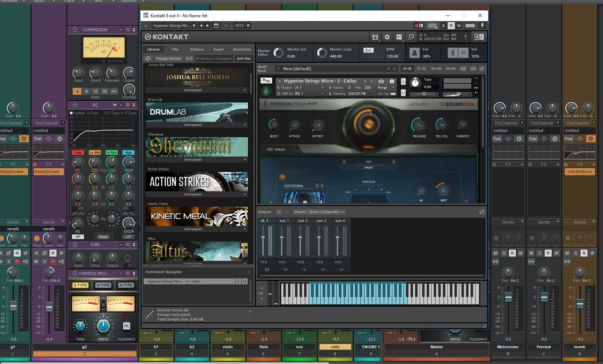
Task: Click the Library or Company search field
Action: tap(214, 58)
